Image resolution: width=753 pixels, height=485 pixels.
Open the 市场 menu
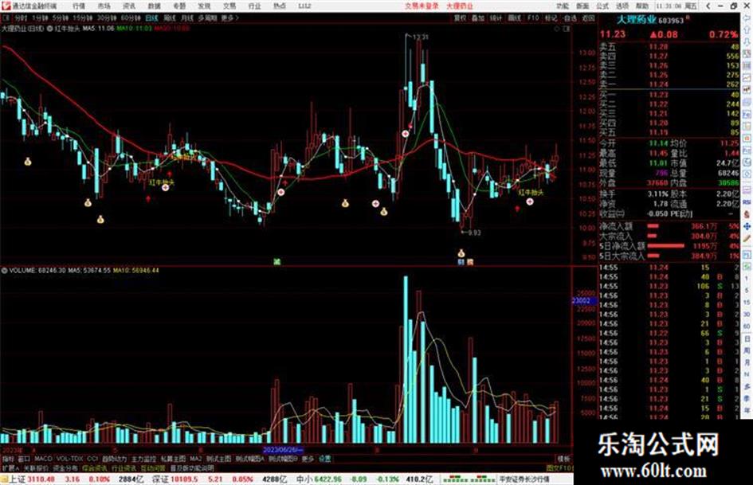[104, 6]
